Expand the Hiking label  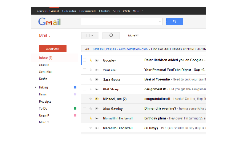36,87
